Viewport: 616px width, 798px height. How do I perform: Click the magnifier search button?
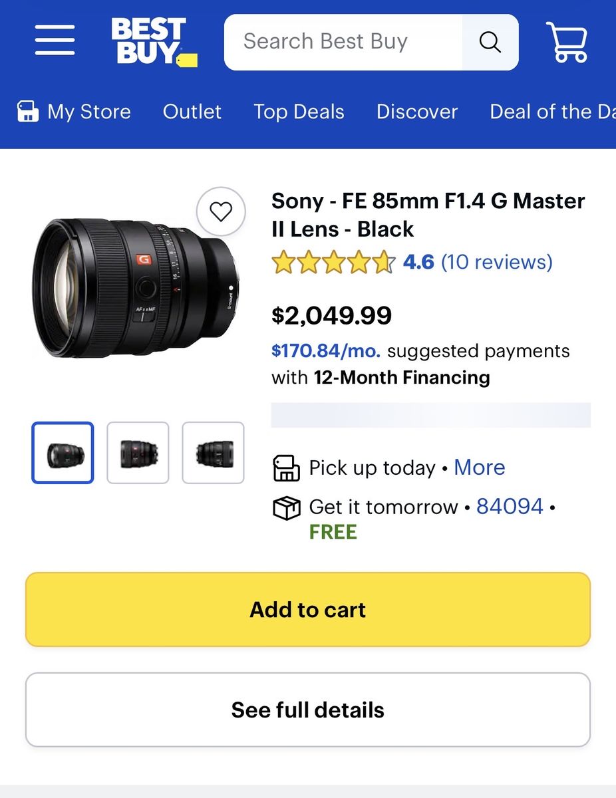pyautogui.click(x=490, y=42)
